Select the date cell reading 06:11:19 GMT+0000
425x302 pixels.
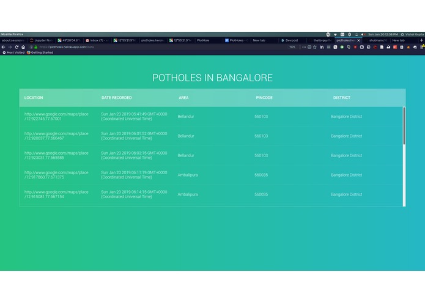(x=134, y=175)
